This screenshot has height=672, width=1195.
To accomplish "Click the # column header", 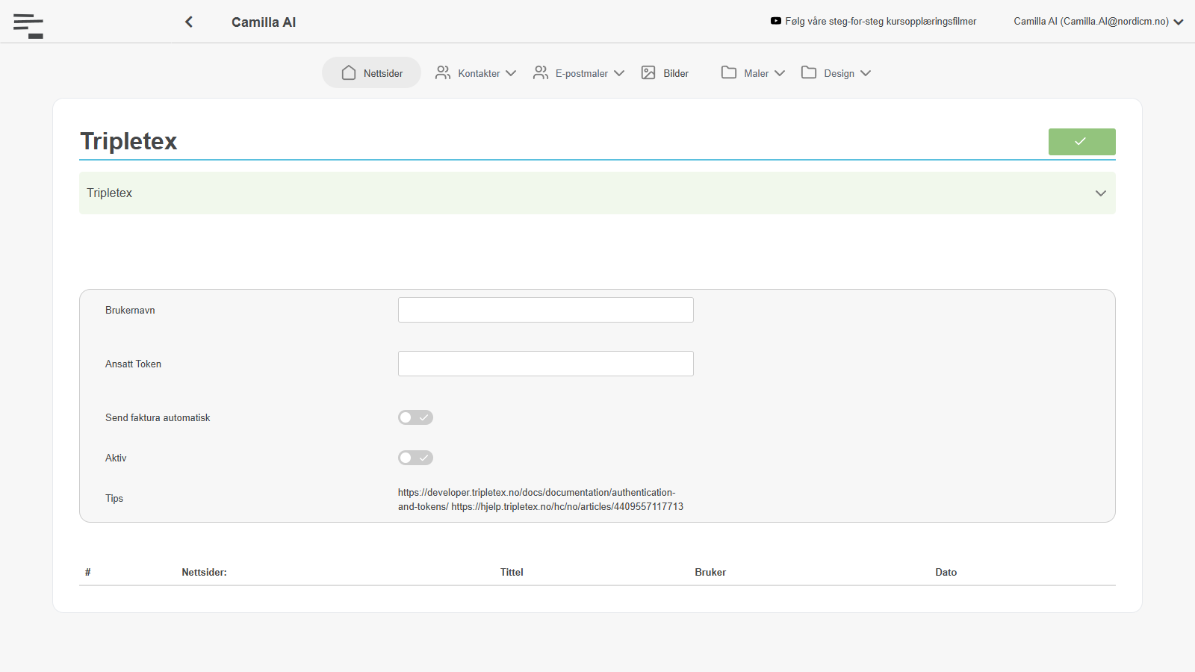I will pos(87,572).
